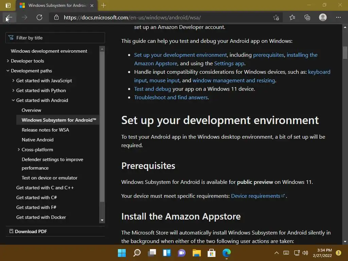Click sidebar scrollbar up arrow

pyautogui.click(x=102, y=49)
